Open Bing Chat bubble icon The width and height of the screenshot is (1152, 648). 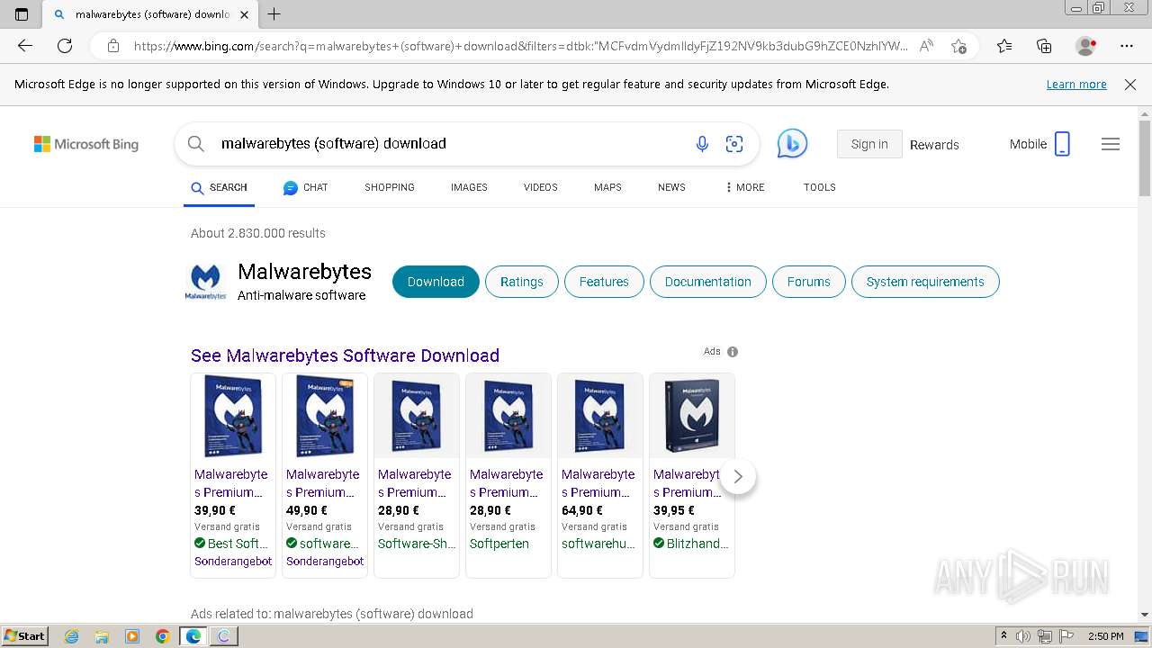coord(792,143)
